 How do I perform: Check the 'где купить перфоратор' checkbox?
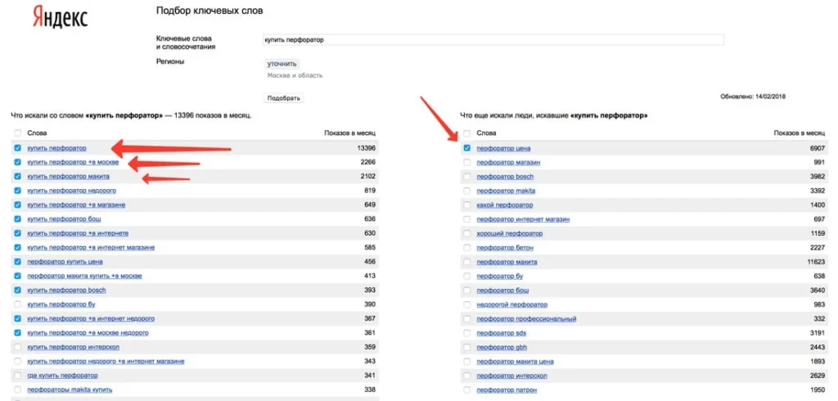click(18, 376)
